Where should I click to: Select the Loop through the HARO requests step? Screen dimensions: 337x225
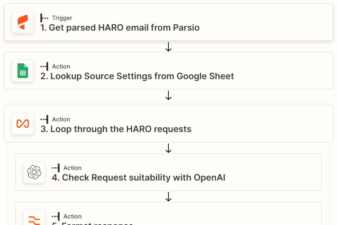[x=116, y=129]
